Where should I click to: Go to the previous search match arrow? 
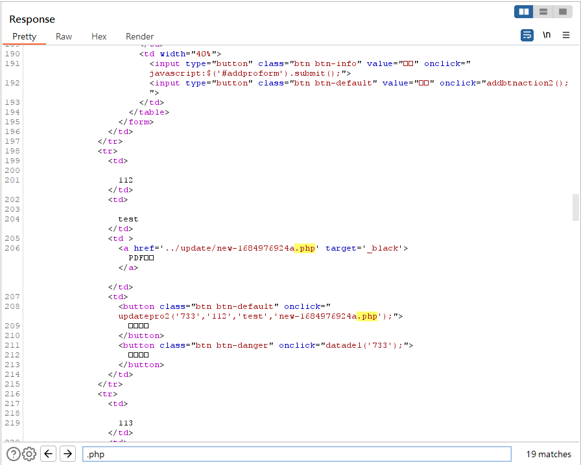tap(48, 453)
